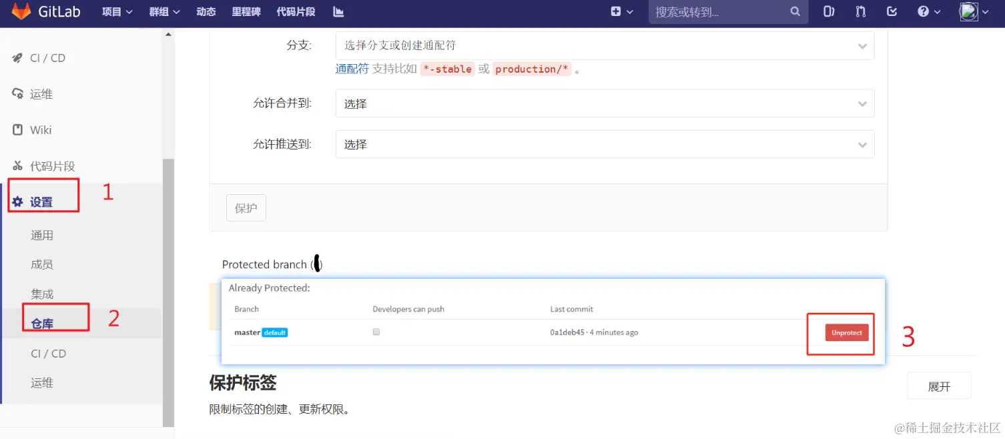Open 运维 under settings submenu

[x=42, y=382]
